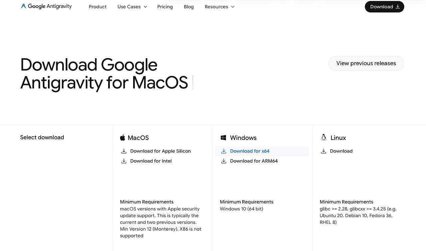The width and height of the screenshot is (426, 251).
Task: Select Download for Intel
Action: 151,161
